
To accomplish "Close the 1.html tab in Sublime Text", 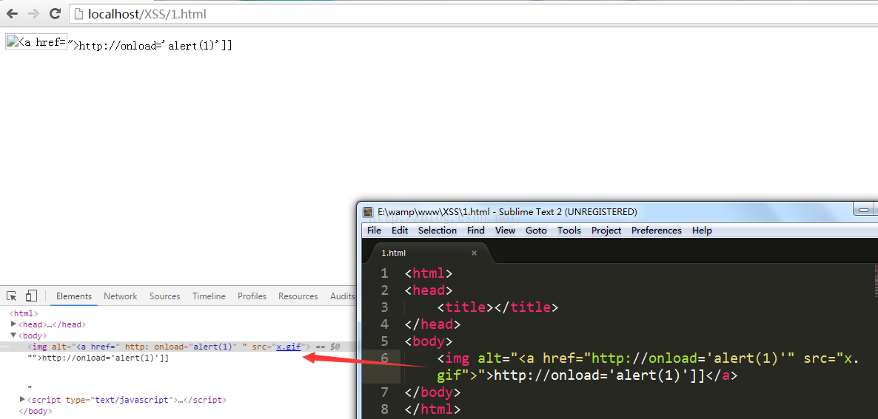I will (474, 253).
